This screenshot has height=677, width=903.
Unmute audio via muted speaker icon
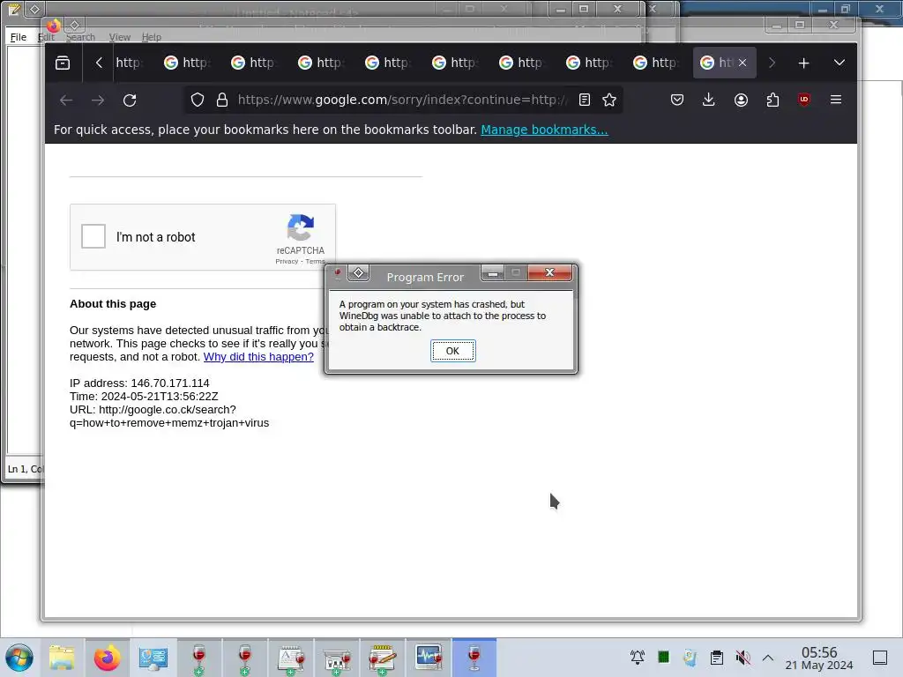click(x=743, y=658)
